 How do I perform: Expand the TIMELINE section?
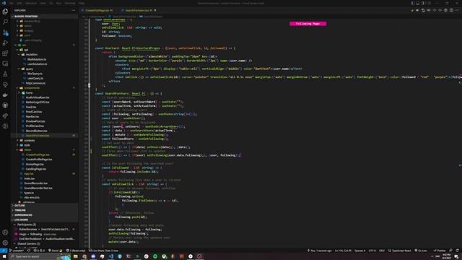pos(44,210)
